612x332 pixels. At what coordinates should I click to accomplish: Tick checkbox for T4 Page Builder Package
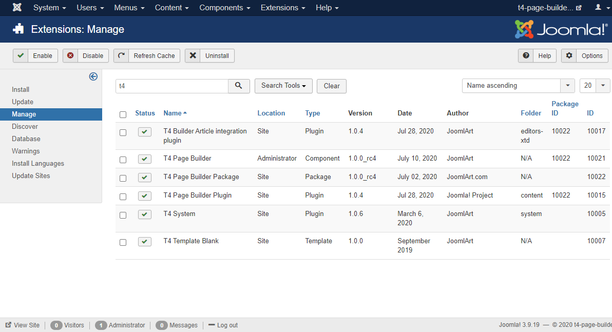pos(123,178)
